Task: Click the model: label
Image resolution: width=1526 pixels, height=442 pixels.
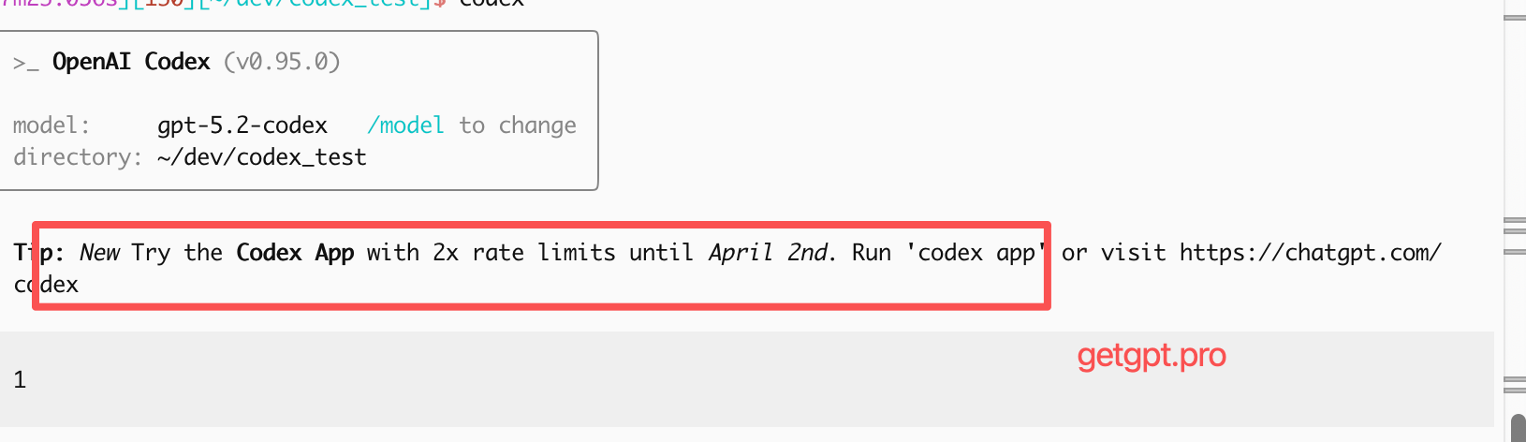Action: [x=51, y=125]
